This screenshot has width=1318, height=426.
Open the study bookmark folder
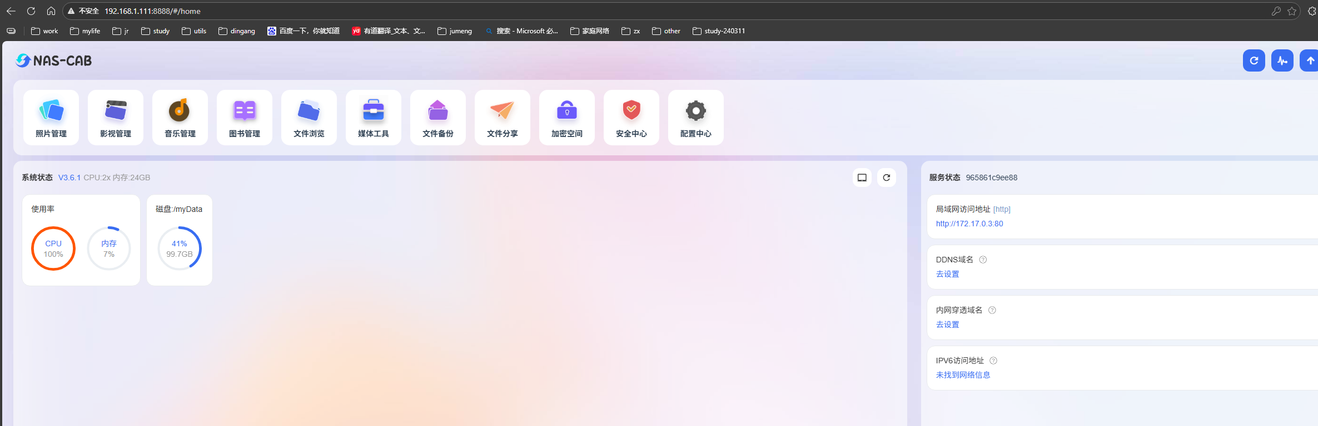tap(156, 31)
